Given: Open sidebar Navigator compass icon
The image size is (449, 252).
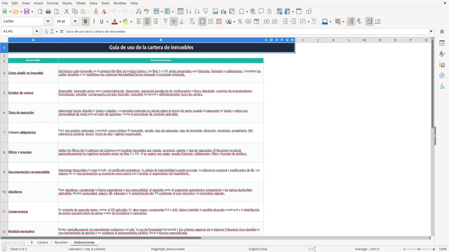Looking at the screenshot, I should click(x=442, y=75).
